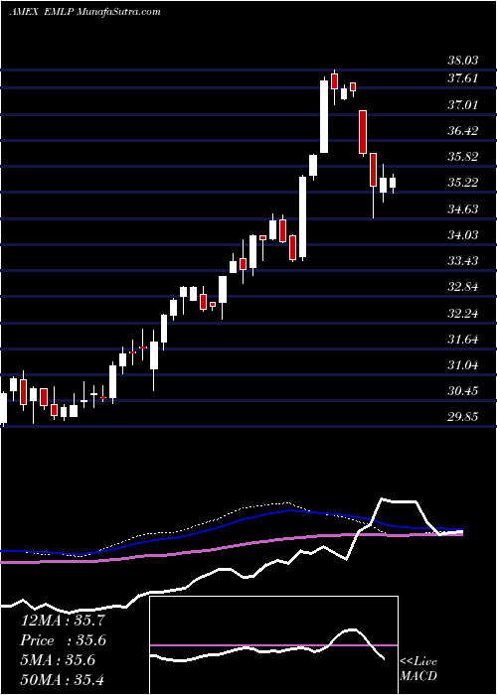Click the 32.84 price axis label
497x695 pixels.
[x=462, y=287]
